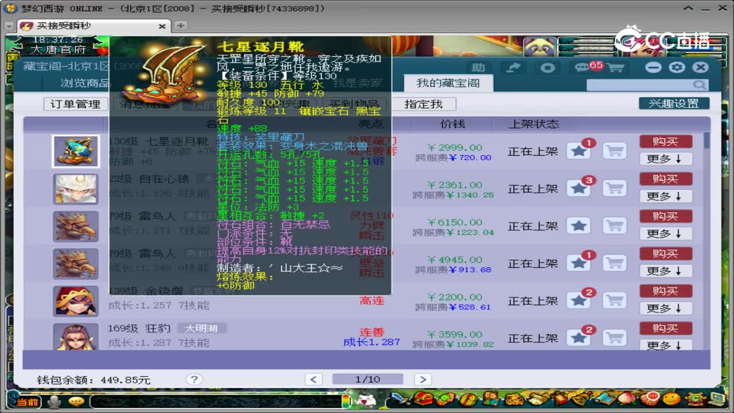Toggle favorite star on ¥4945.00 雷鸟人 row
Screen dimensions: 734x413
(x=579, y=263)
